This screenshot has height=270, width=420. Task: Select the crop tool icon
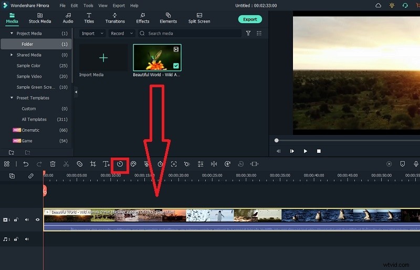point(93,164)
